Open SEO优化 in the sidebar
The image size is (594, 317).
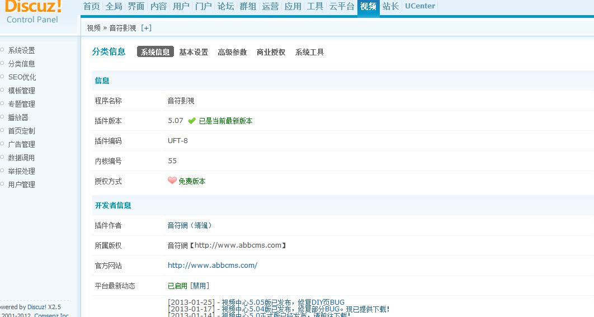coord(22,77)
